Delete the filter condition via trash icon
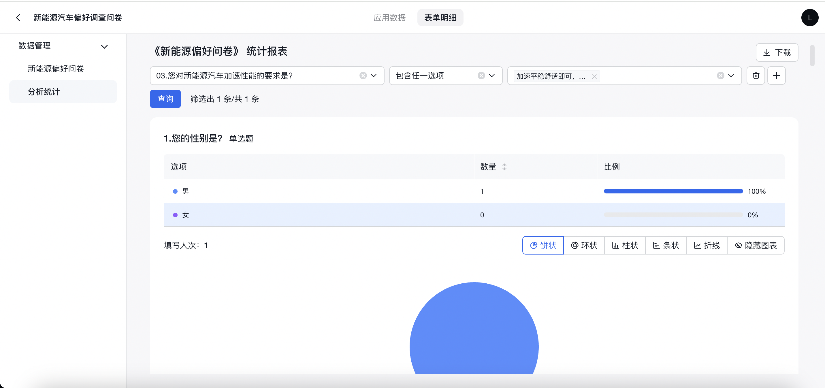Image resolution: width=825 pixels, height=388 pixels. tap(756, 76)
